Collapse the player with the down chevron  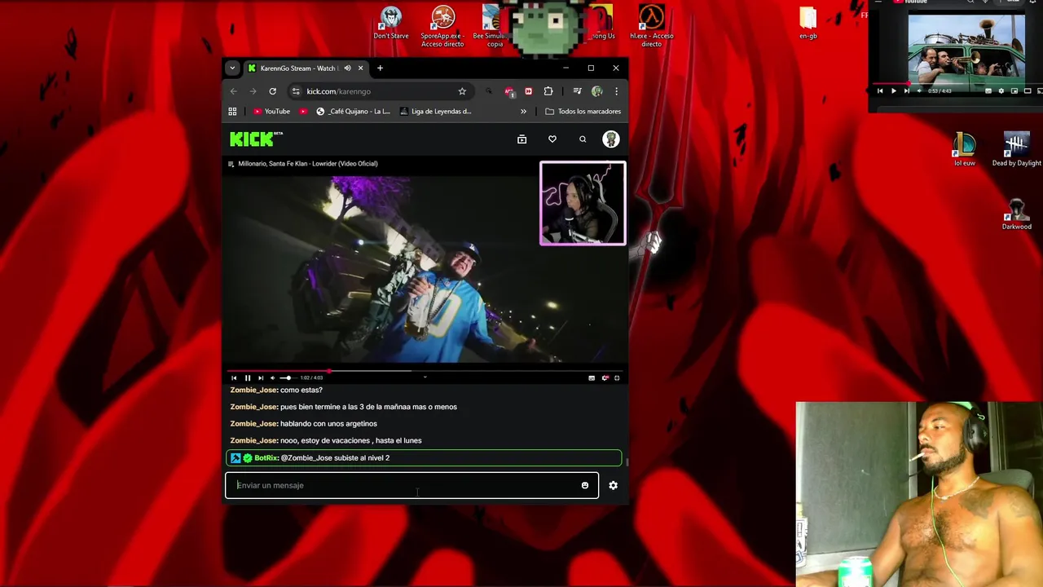pos(425,377)
